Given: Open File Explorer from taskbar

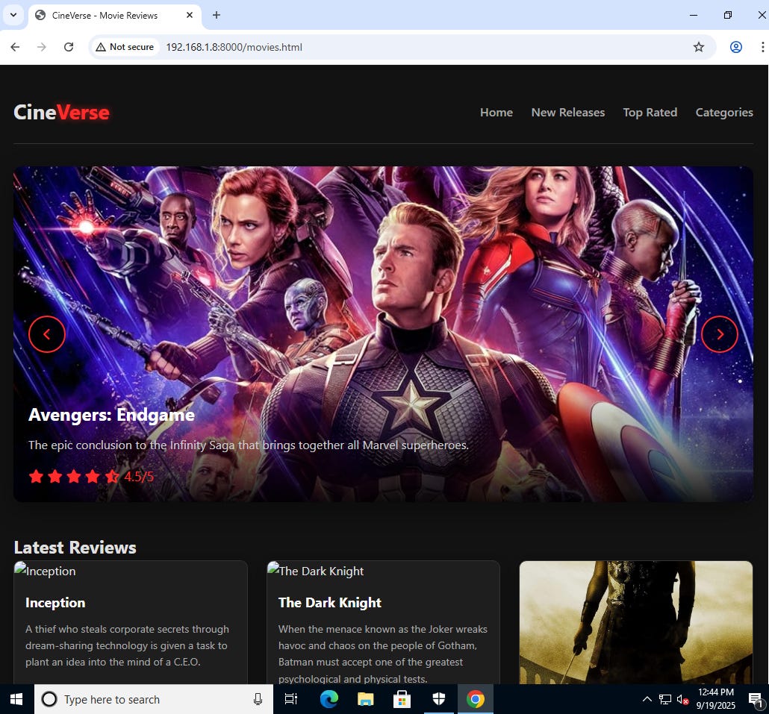Looking at the screenshot, I should (x=365, y=699).
